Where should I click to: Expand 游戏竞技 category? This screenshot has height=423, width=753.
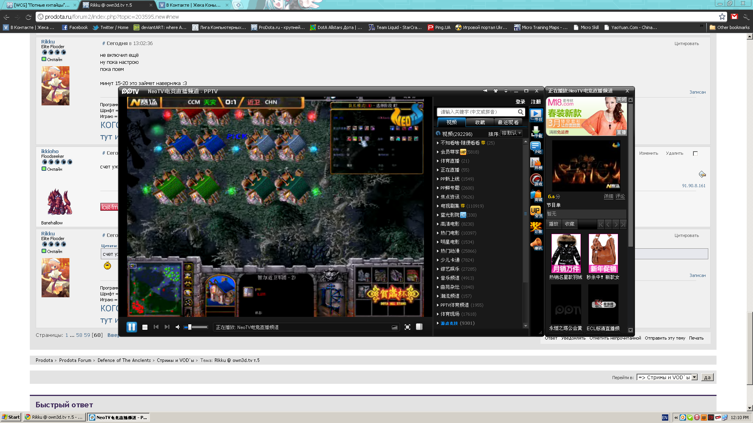(456, 323)
